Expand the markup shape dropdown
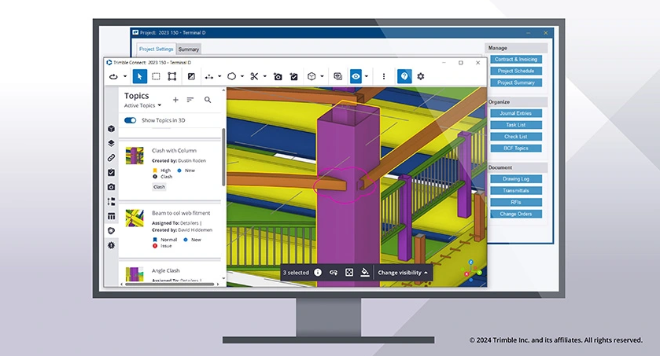Image resolution: width=660 pixels, height=356 pixels. pos(242,76)
